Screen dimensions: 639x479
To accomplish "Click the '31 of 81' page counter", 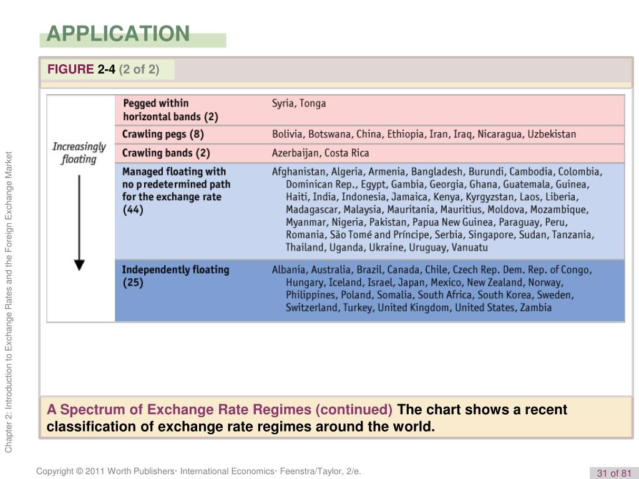I will (x=614, y=473).
